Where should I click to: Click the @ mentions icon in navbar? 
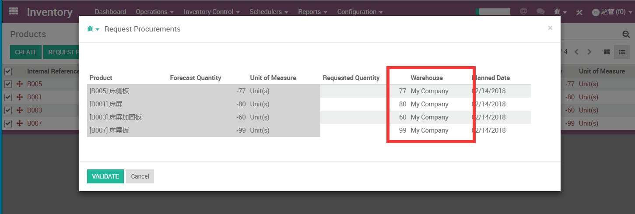[523, 11]
